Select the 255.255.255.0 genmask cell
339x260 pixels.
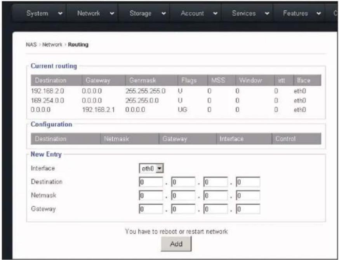point(145,91)
